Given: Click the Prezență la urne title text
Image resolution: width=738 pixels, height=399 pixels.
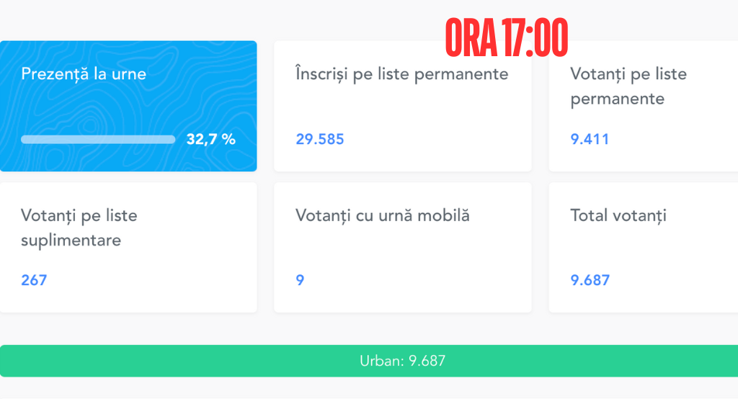Looking at the screenshot, I should click(84, 74).
